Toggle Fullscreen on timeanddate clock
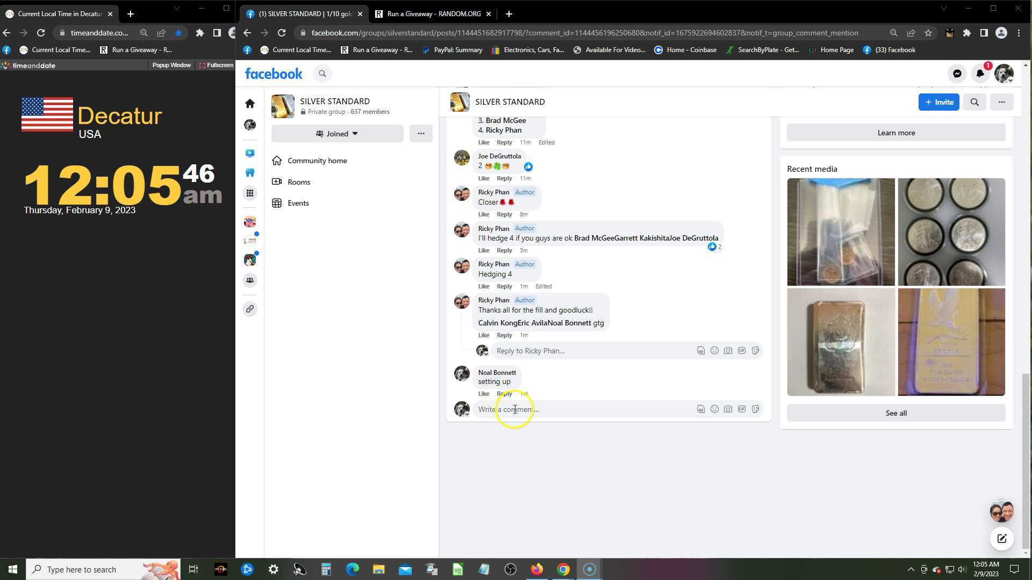 [216, 65]
